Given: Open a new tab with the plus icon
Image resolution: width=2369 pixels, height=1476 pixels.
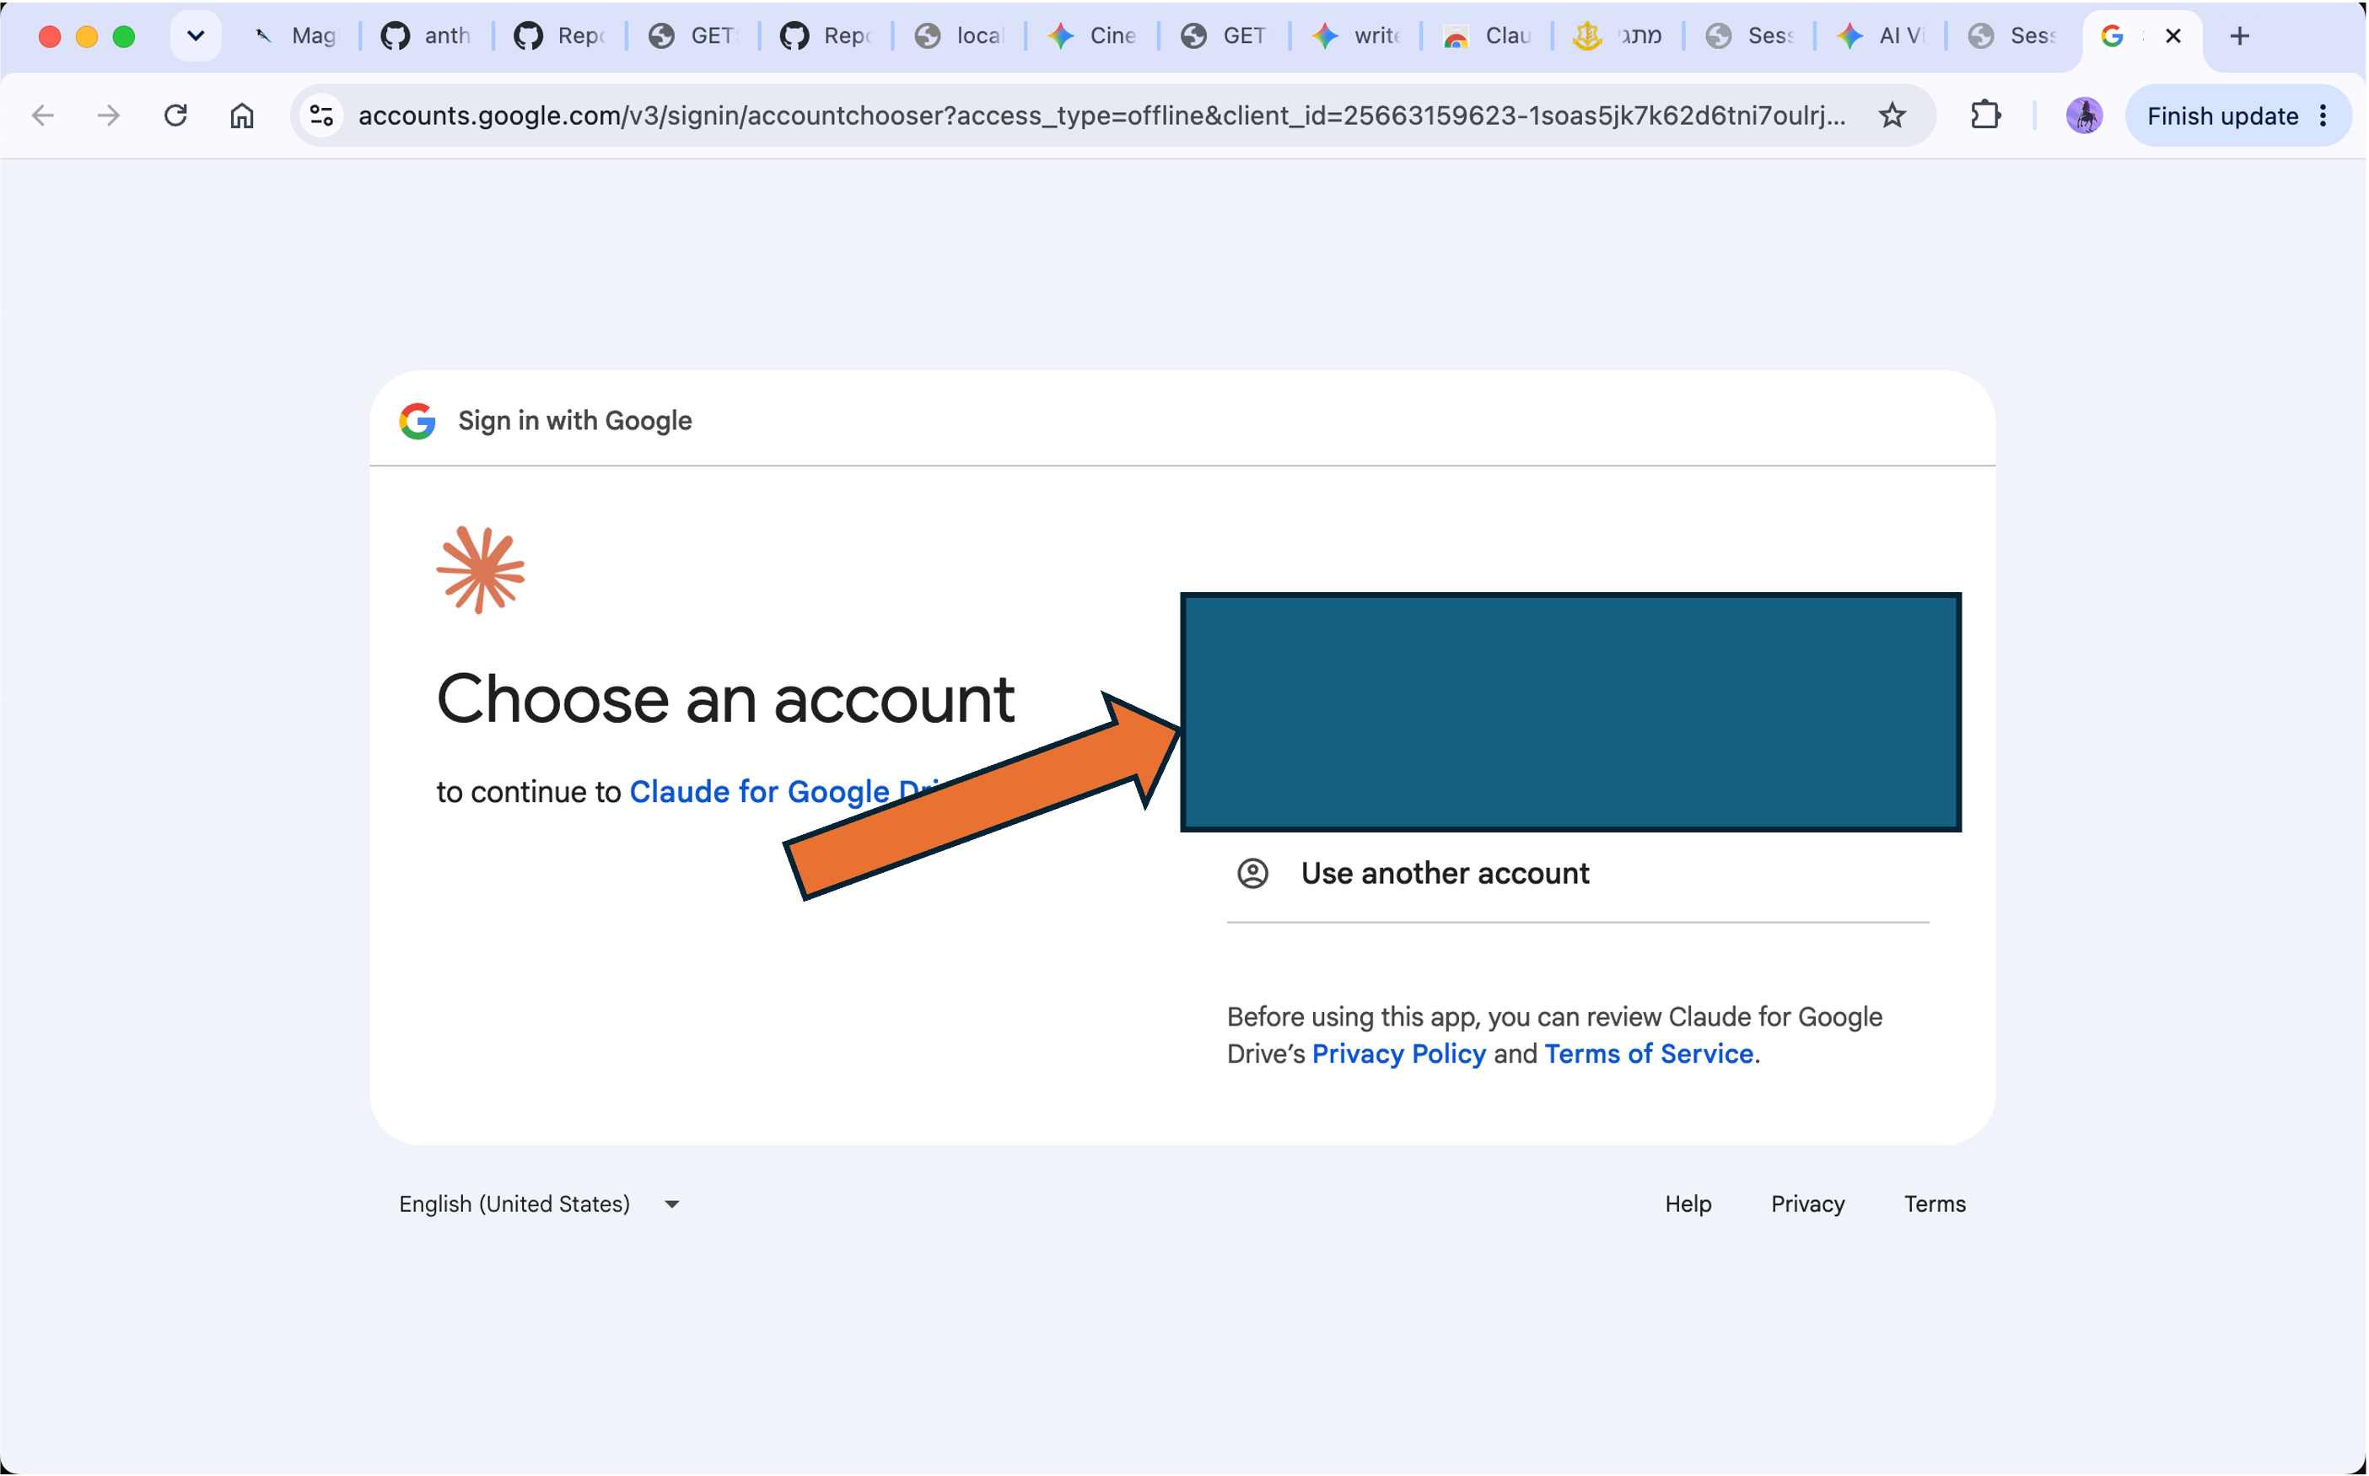Looking at the screenshot, I should (2240, 36).
